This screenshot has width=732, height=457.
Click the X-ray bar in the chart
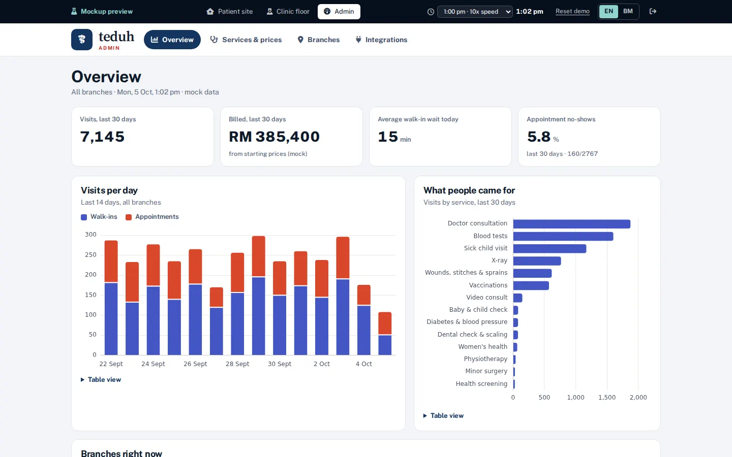[x=537, y=261]
